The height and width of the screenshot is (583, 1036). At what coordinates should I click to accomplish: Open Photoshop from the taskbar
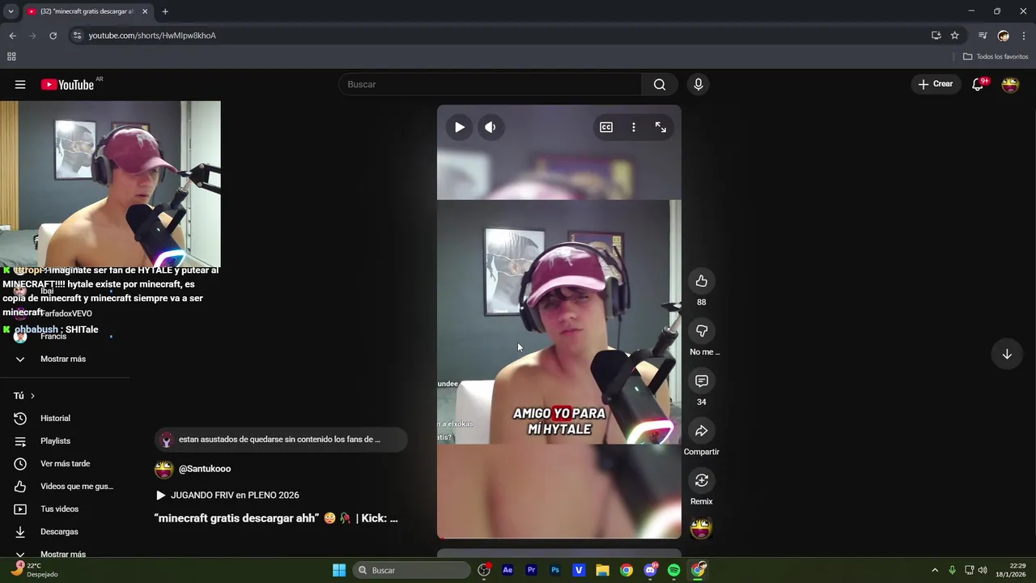coord(555,570)
